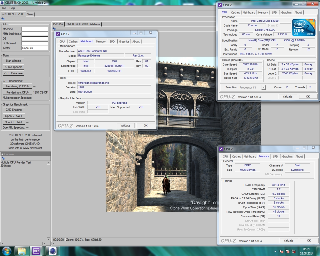Click the DRAM Frequency value 871.8 MHz
Viewport: 320px width, 256px height.
click(278, 185)
